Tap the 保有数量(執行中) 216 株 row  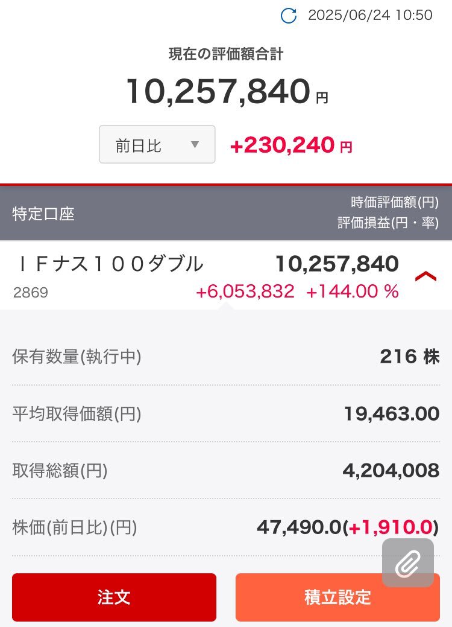pyautogui.click(x=226, y=357)
